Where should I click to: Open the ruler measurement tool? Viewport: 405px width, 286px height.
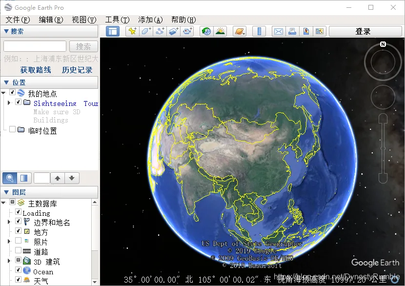[x=259, y=32]
